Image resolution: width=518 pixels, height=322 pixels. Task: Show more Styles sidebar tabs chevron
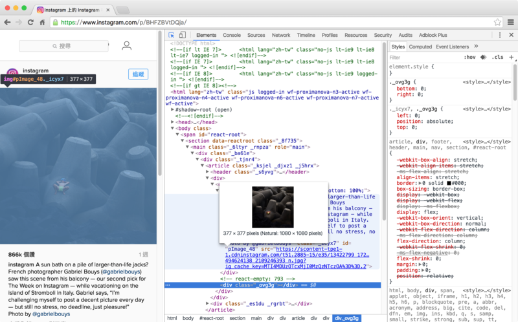[x=476, y=46]
